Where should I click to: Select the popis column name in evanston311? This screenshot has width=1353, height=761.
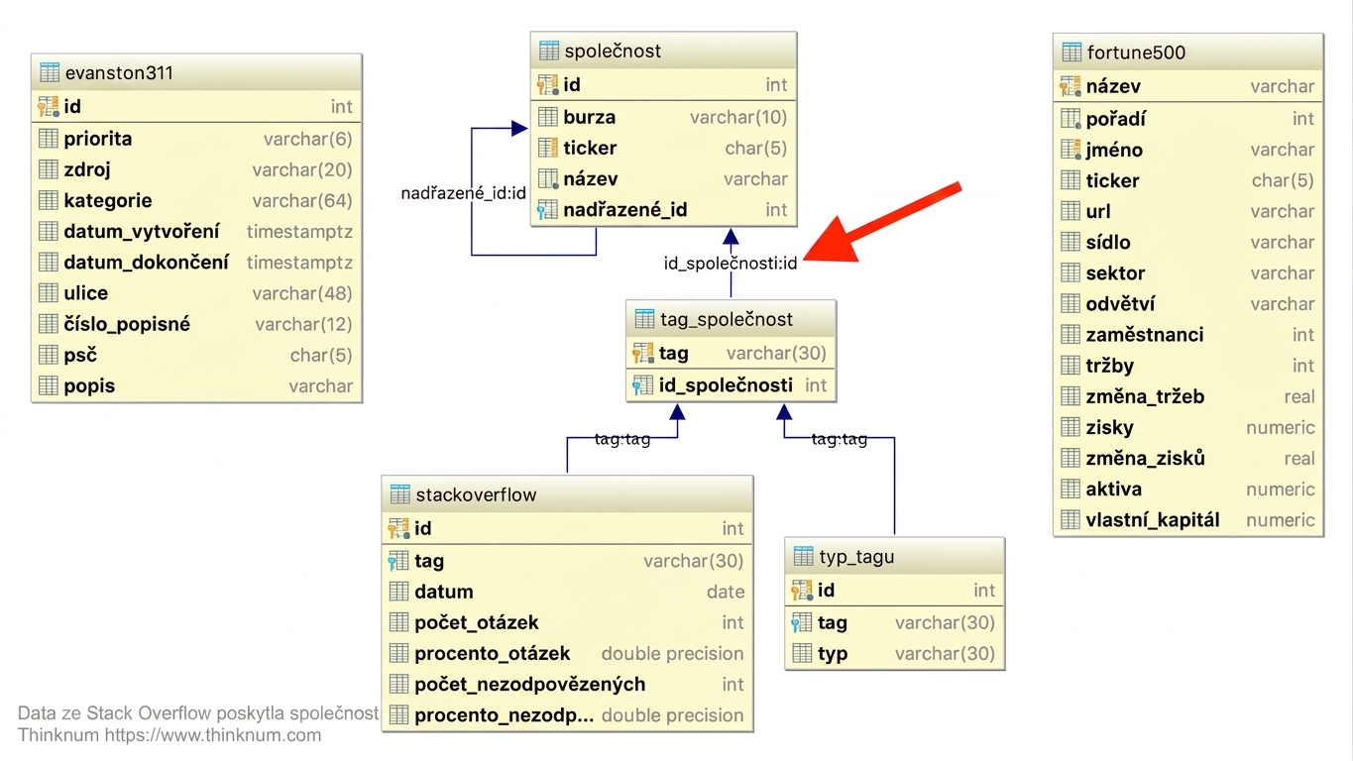click(x=89, y=386)
